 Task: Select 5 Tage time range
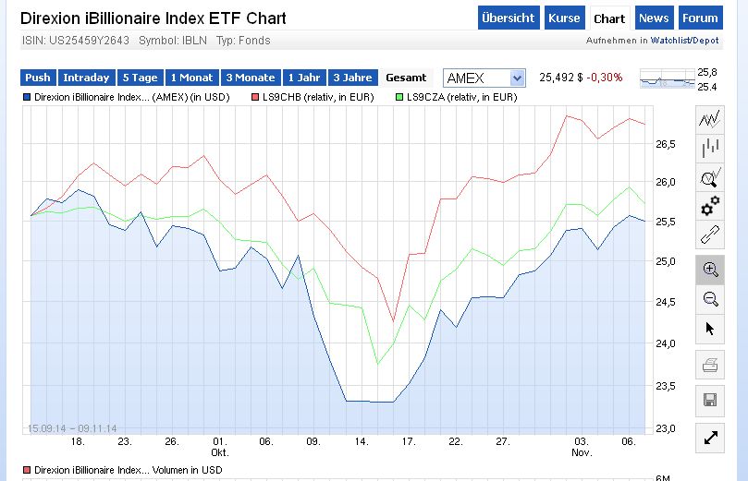click(x=141, y=78)
